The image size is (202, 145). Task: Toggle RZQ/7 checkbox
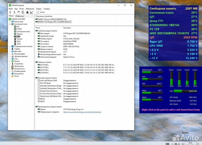pyautogui.click(x=39, y=101)
